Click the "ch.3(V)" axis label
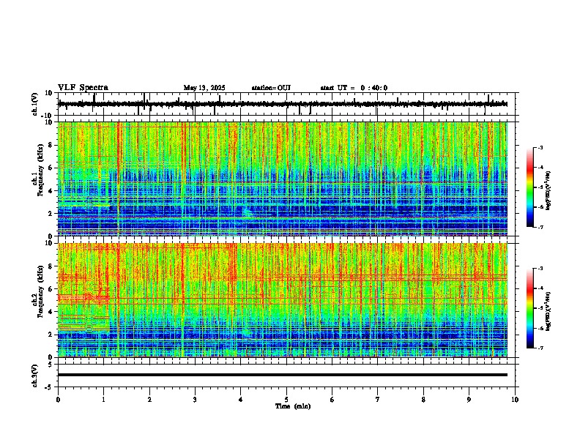This screenshot has height=448, width=580. [x=35, y=376]
